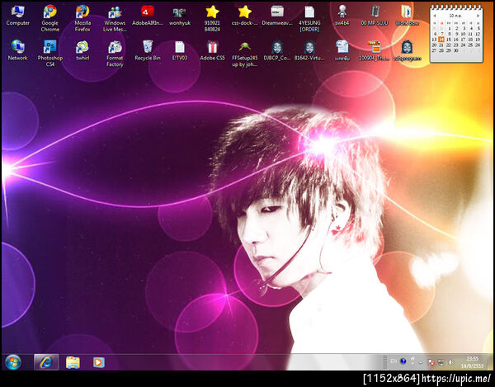Open the taskbar clock showing 23:55

472,362
